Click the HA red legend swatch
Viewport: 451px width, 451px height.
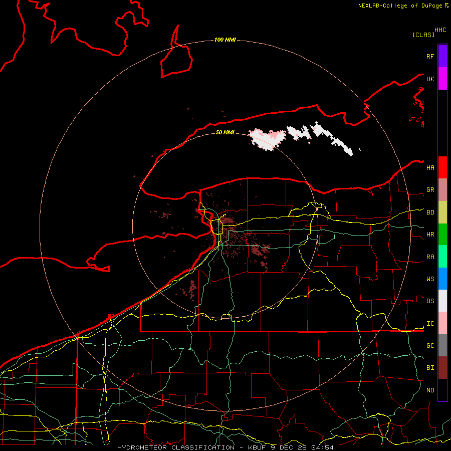click(442, 167)
